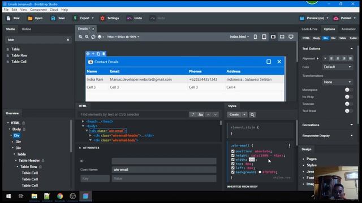This screenshot has width=362, height=203.
Task: Open Settings gear in toolbar
Action: click(x=102, y=18)
